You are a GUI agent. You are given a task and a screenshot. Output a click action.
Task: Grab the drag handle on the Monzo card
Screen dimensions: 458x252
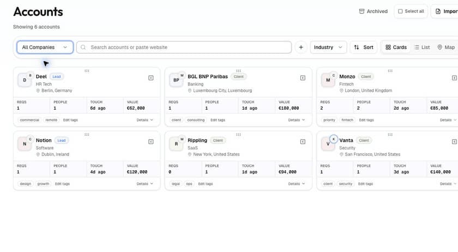(x=390, y=71)
